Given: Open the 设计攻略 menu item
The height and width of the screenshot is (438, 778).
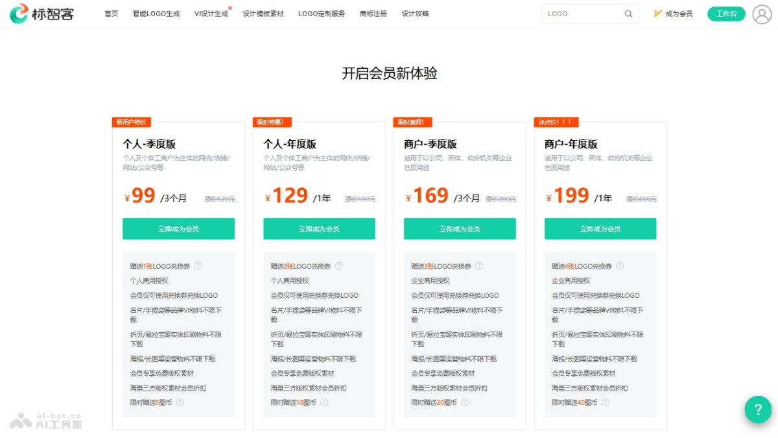Looking at the screenshot, I should click(416, 12).
